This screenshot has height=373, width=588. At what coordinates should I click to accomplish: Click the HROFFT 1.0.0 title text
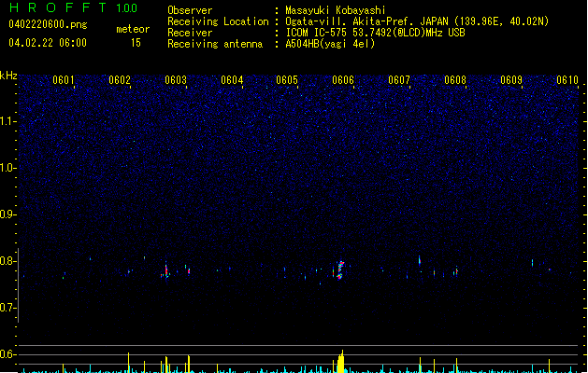point(74,7)
